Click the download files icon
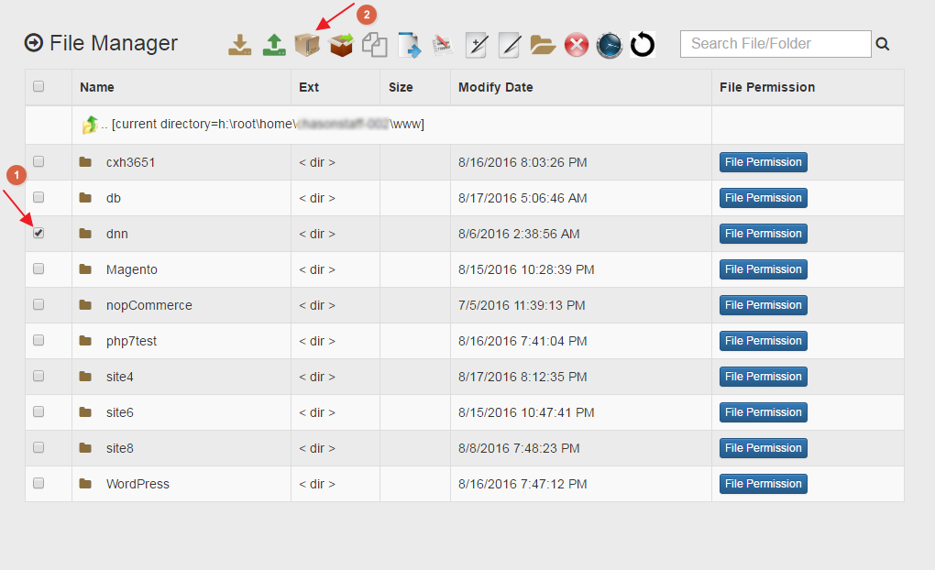The image size is (935, 570). tap(239, 43)
